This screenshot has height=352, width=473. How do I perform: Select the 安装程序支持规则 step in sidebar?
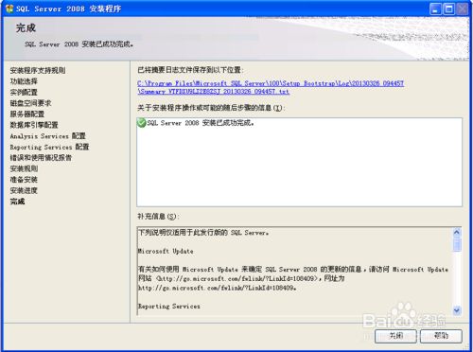[x=38, y=70]
